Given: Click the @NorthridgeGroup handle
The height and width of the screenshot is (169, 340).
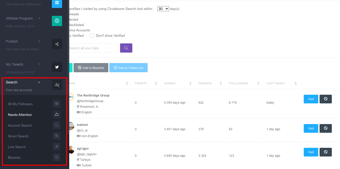Looking at the screenshot, I should click(x=90, y=101).
